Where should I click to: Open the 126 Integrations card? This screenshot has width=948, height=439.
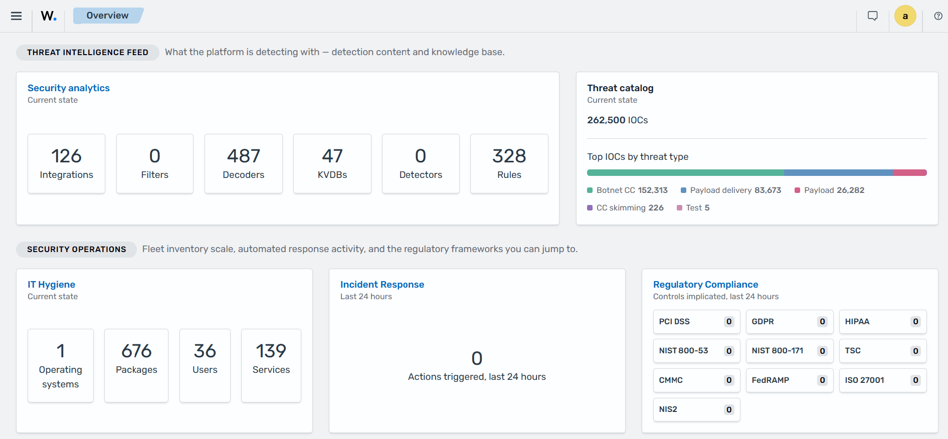pyautogui.click(x=66, y=163)
